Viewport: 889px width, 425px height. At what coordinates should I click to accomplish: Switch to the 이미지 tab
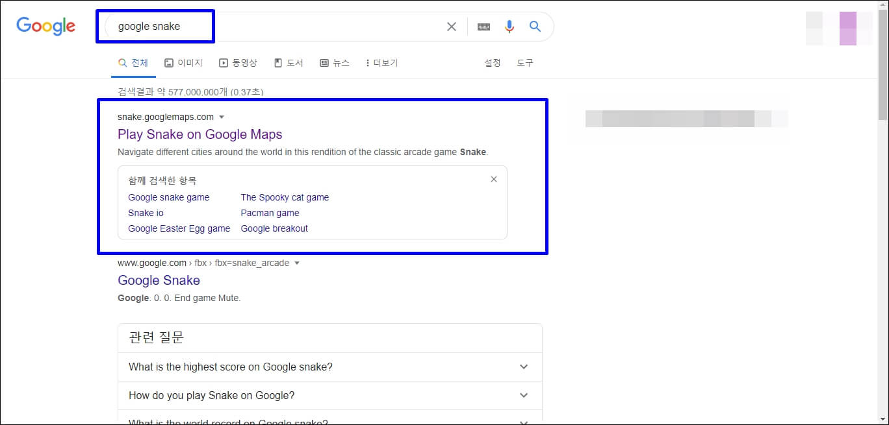point(183,63)
